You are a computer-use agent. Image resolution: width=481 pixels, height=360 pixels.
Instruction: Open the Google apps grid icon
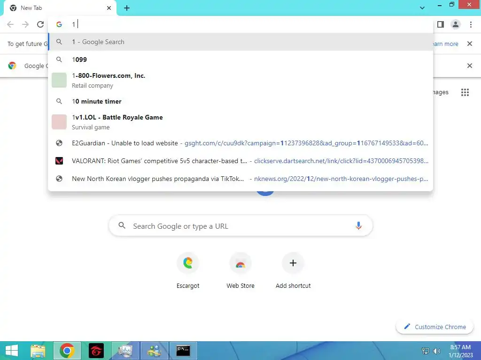pyautogui.click(x=465, y=92)
